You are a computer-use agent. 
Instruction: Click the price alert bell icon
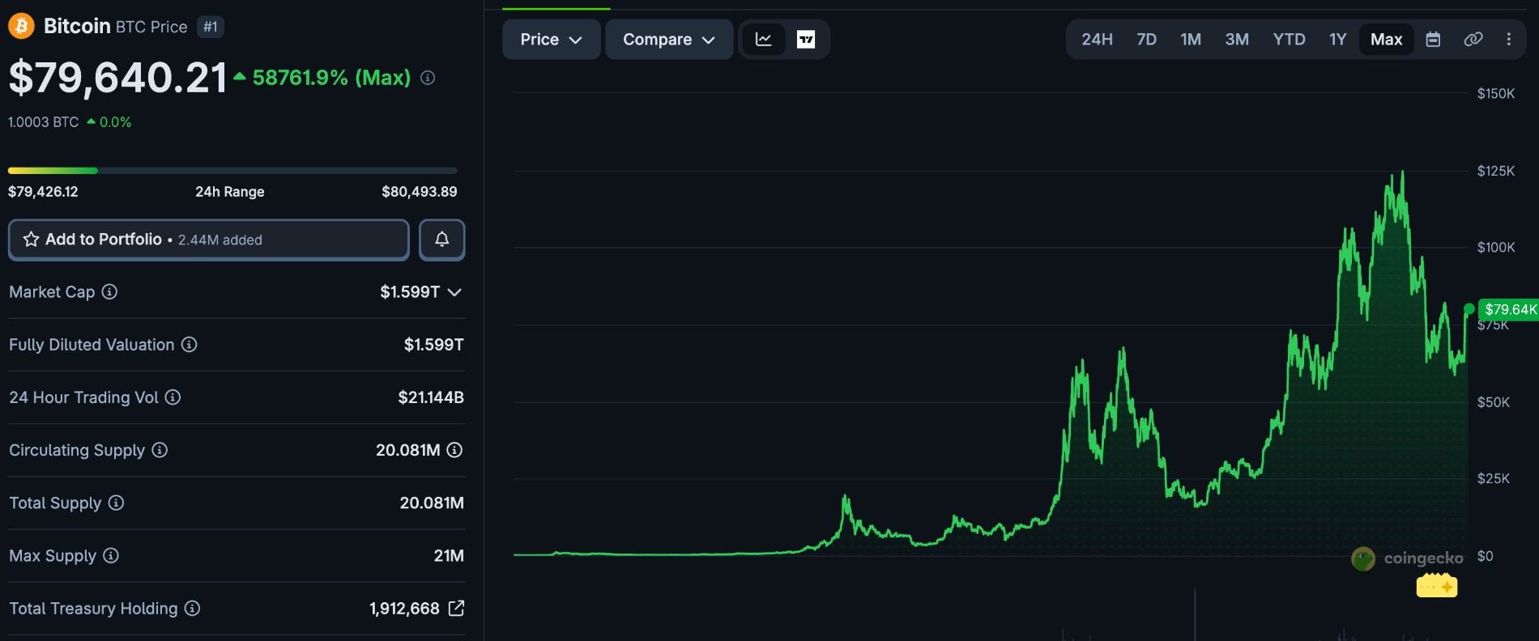point(442,240)
